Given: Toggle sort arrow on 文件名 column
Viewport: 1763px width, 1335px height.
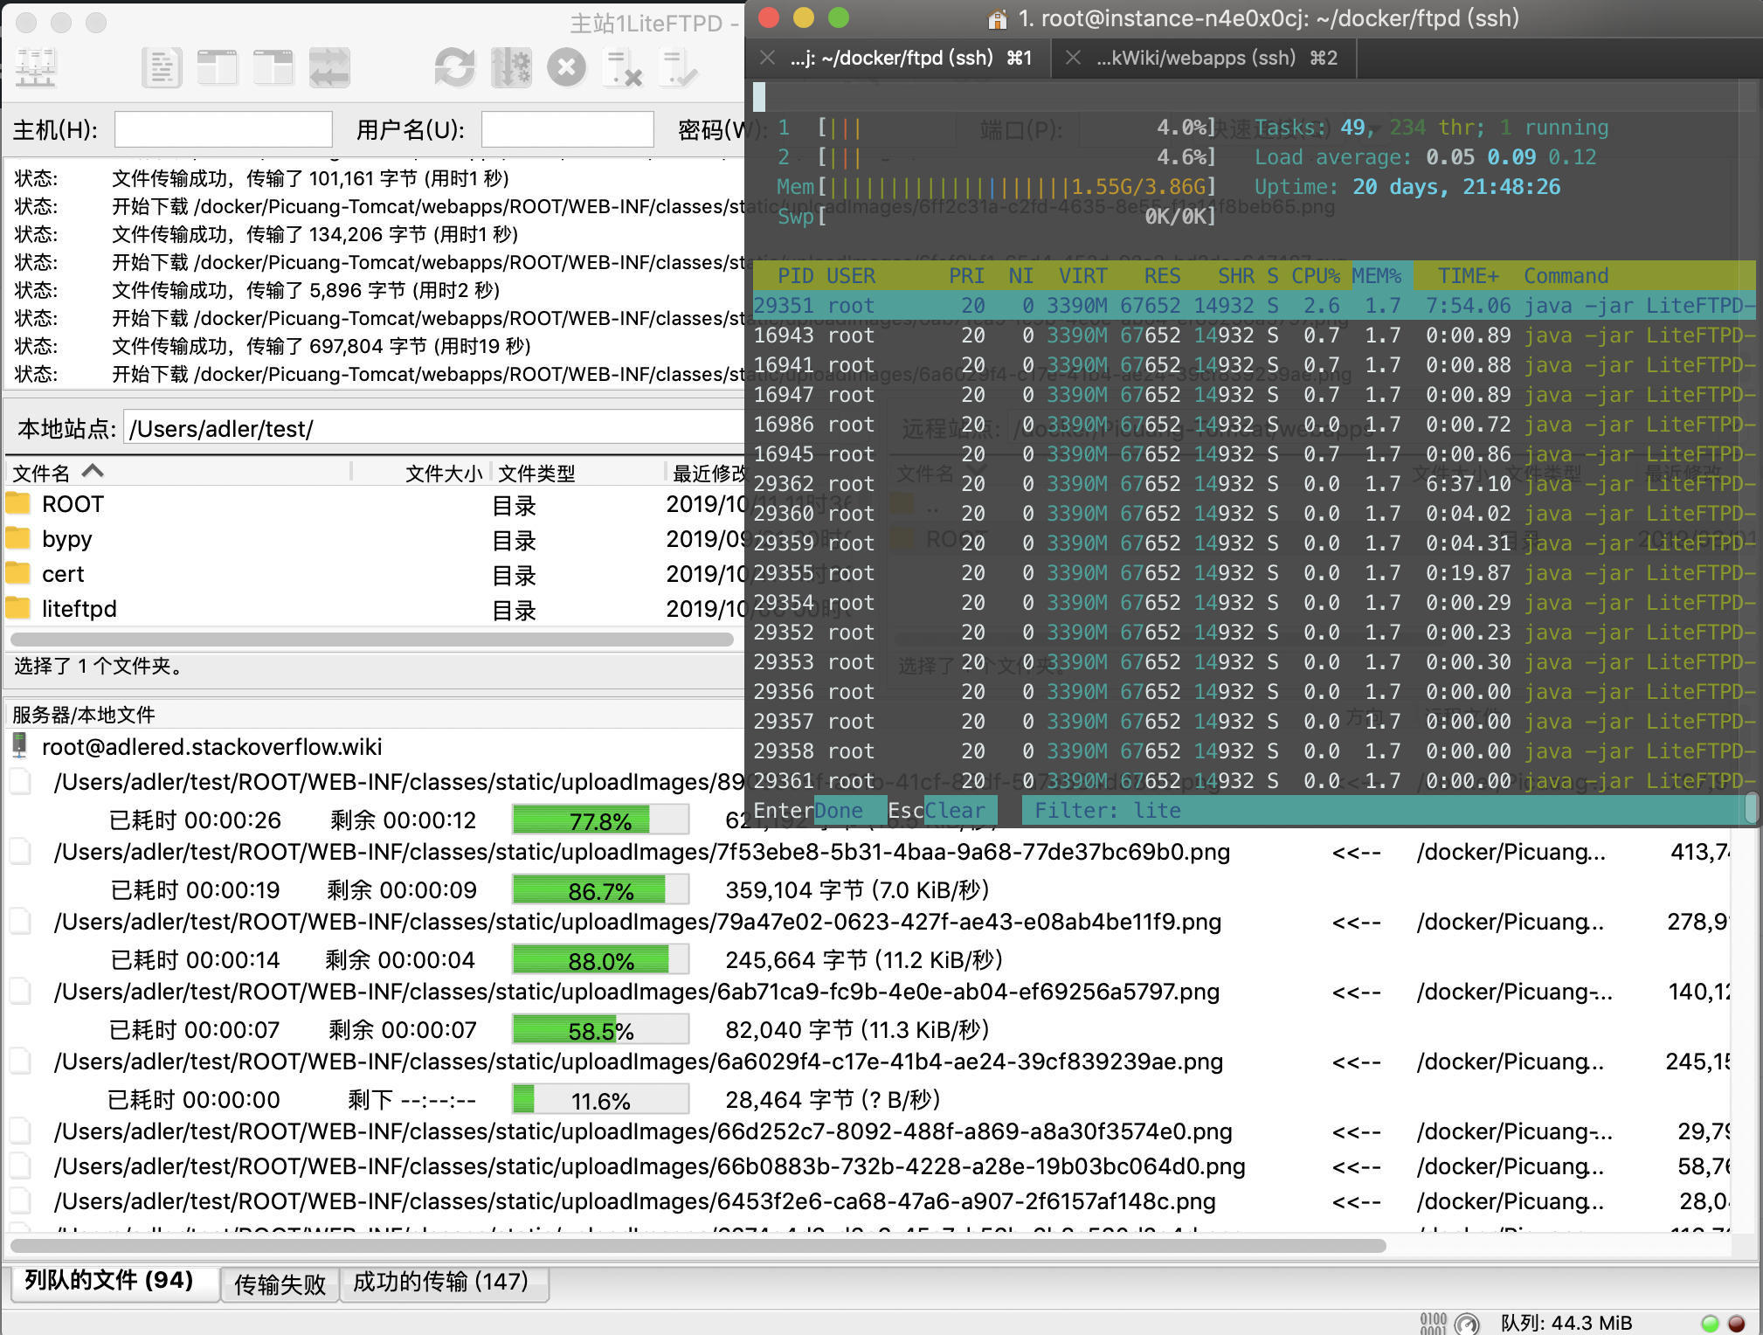Looking at the screenshot, I should point(93,471).
